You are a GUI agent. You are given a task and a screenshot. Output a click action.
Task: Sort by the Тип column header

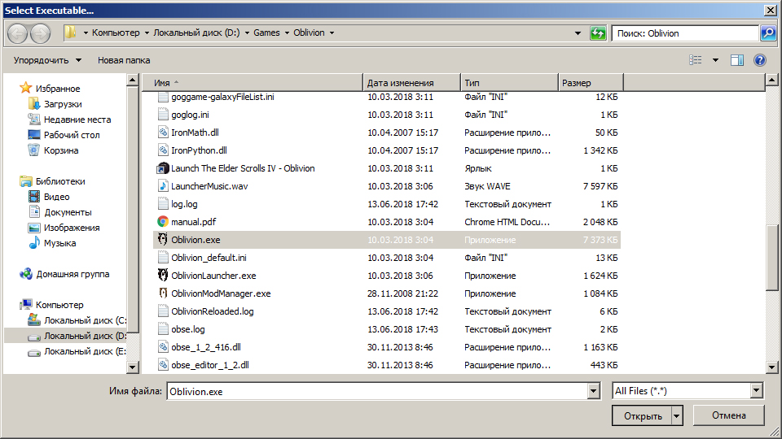508,83
